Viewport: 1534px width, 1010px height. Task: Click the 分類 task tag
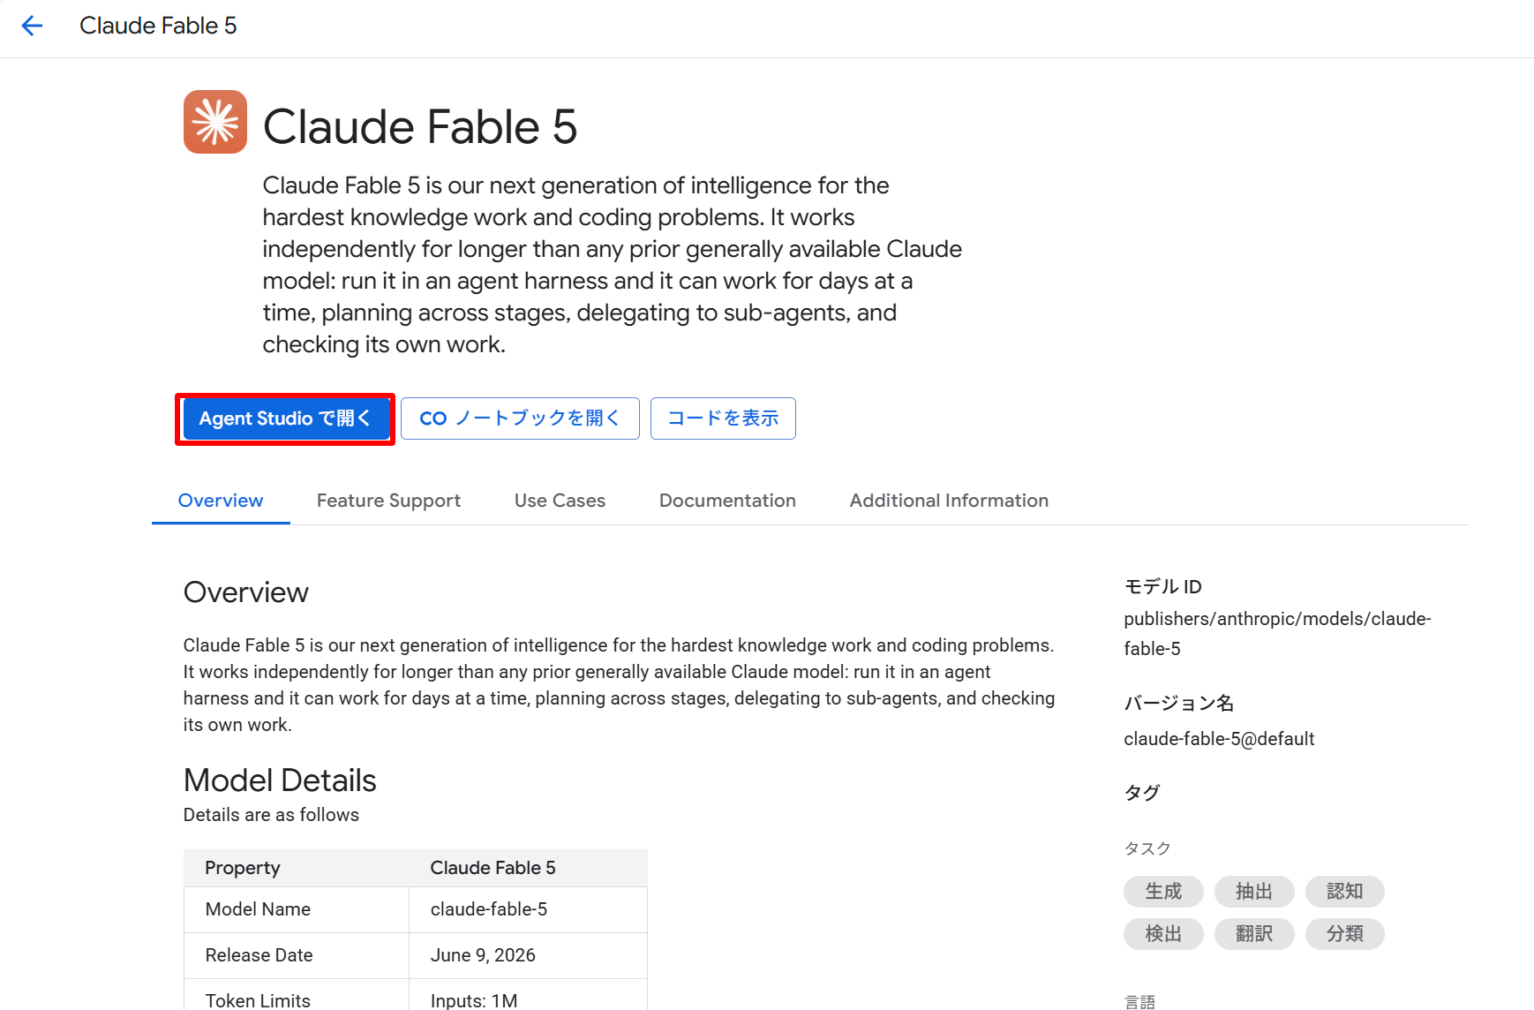[x=1345, y=934]
